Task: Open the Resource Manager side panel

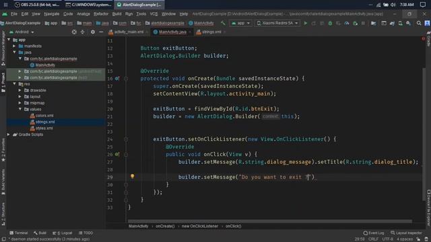Action: [3, 48]
